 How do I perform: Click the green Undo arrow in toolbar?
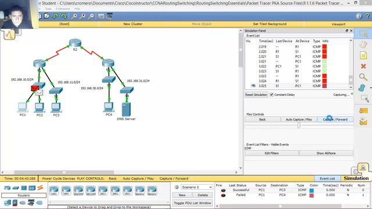click(56, 16)
